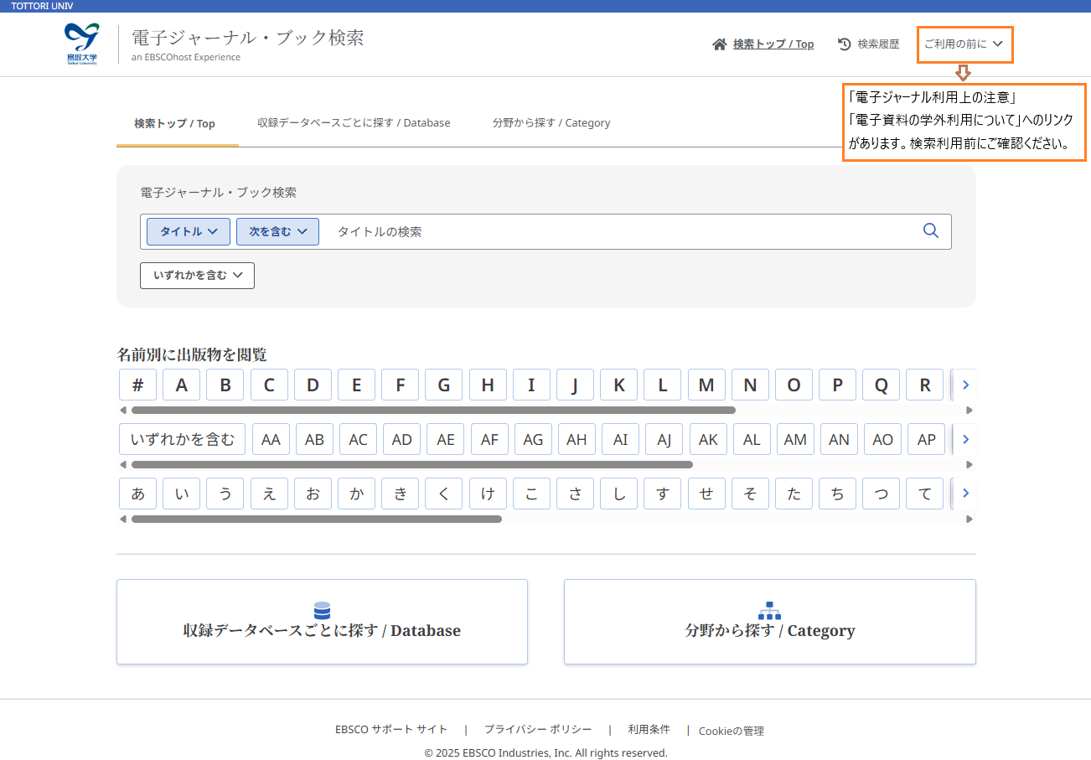Browse titles starting with ち

click(838, 494)
